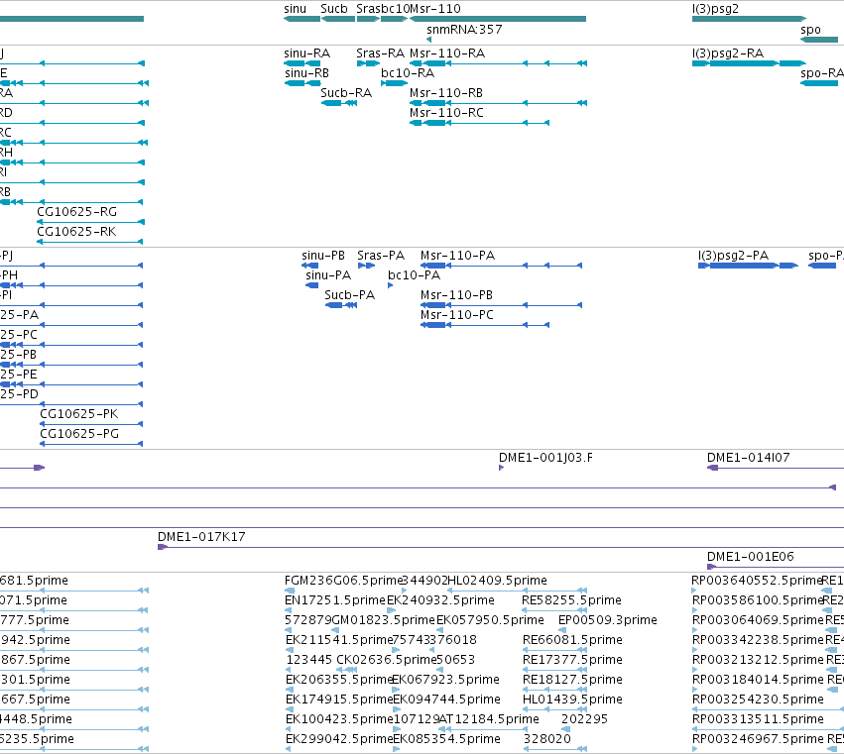Select the spo gene label
Viewport: 844px width, 754px height.
pos(810,30)
